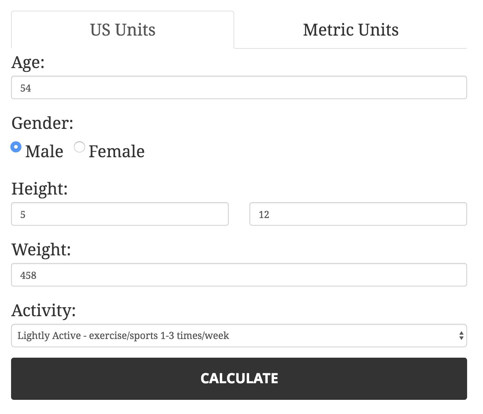Click the height inches field showing 12
This screenshot has width=483, height=414.
tap(358, 214)
